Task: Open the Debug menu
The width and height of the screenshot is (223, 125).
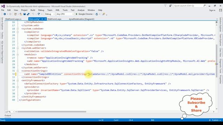Action: tap(41, 10)
